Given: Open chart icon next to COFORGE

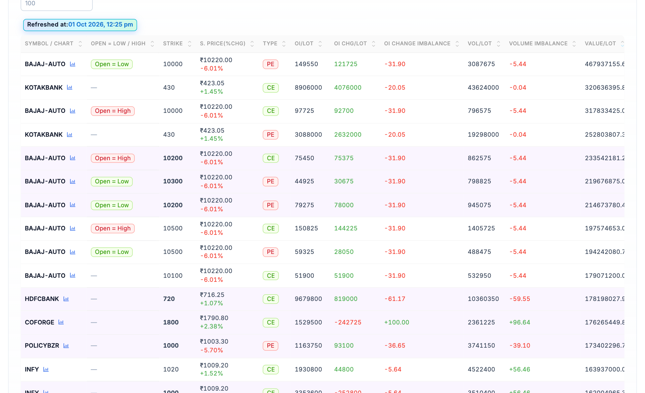Looking at the screenshot, I should (61, 322).
